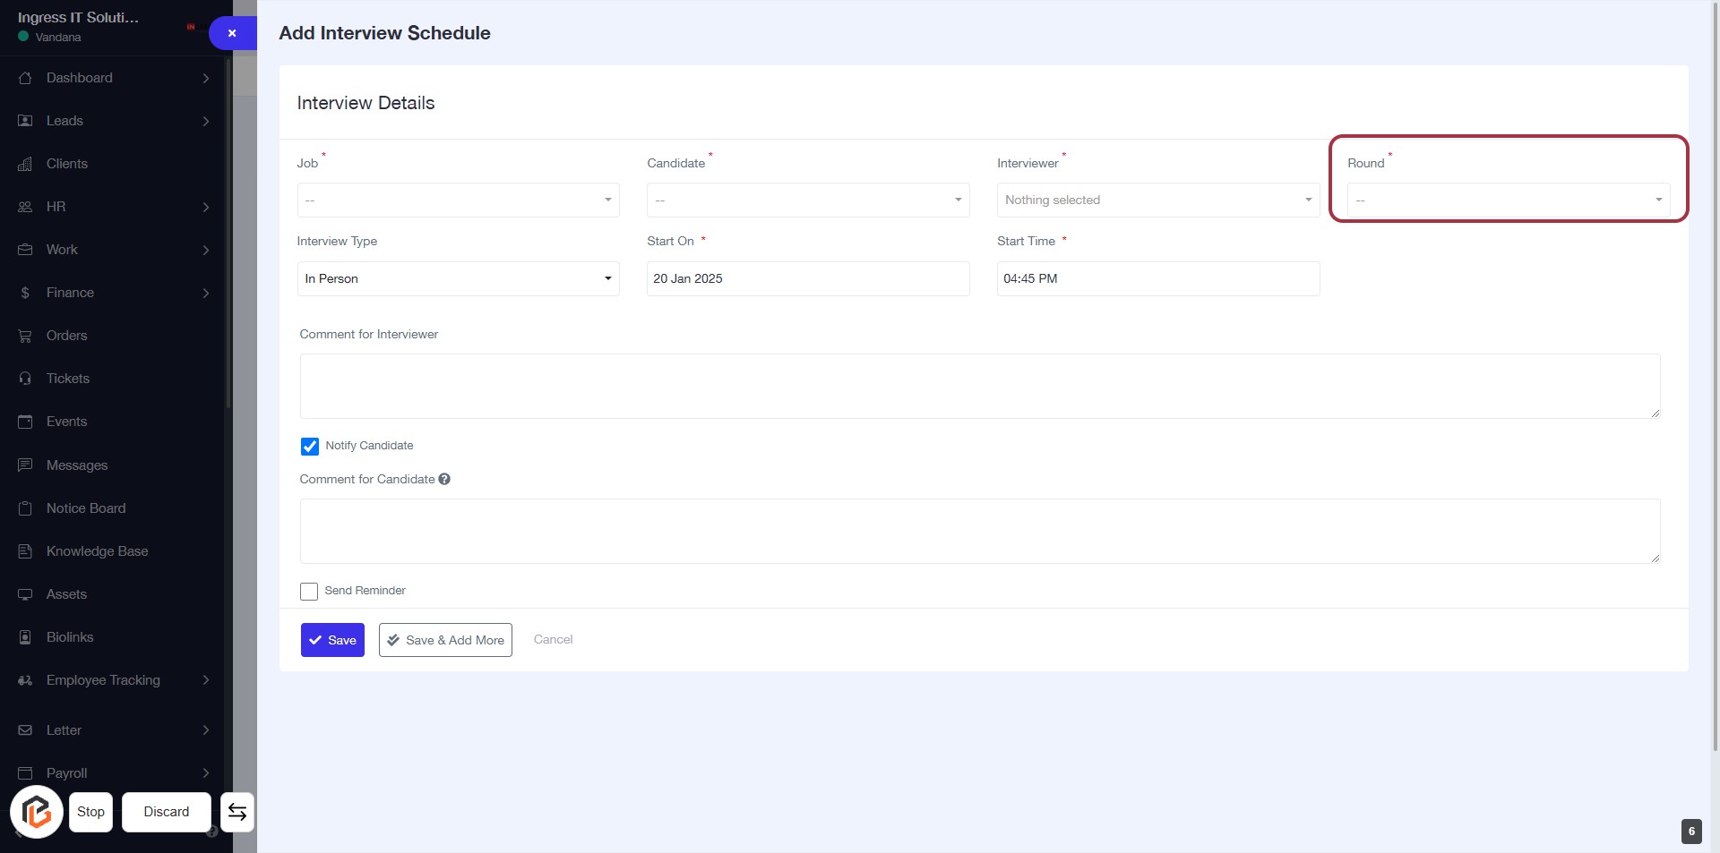Click the orange logo icon at bottom left
1720x853 pixels.
[37, 812]
